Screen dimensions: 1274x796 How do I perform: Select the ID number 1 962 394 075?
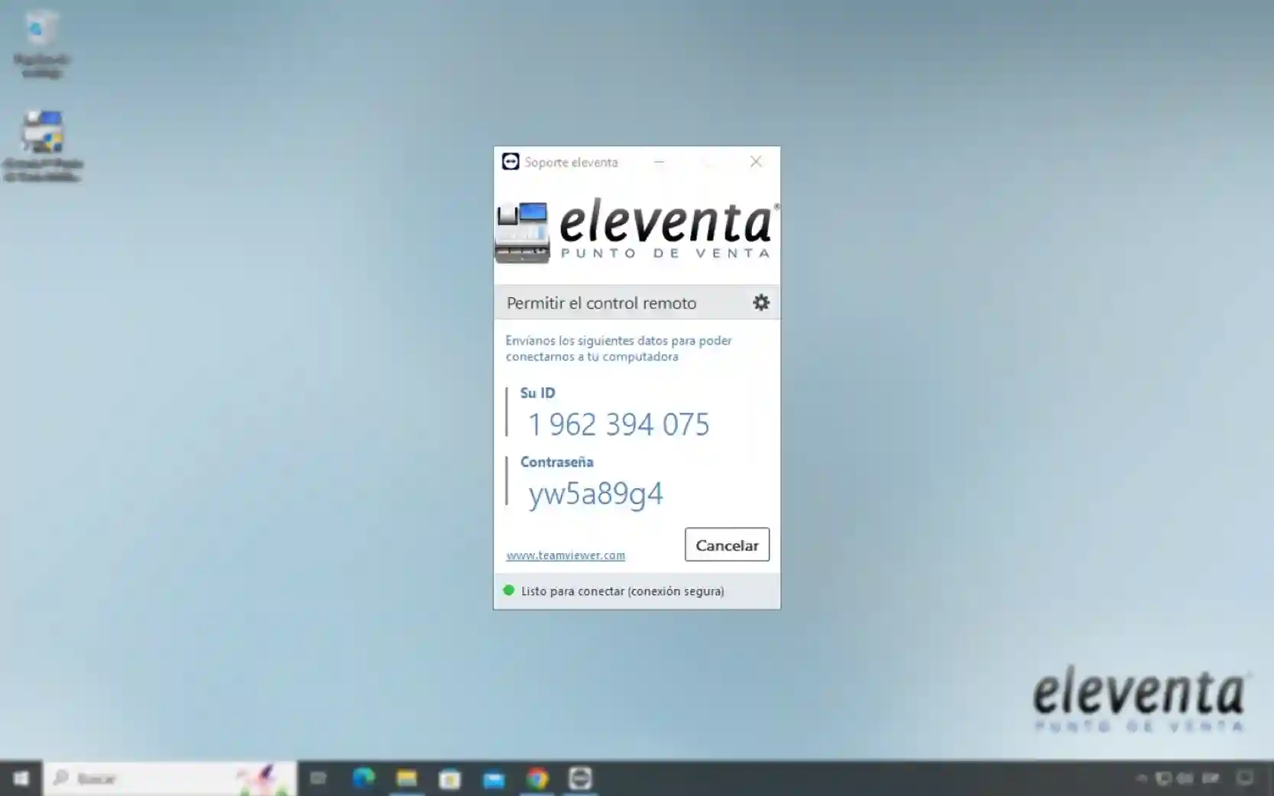click(619, 425)
